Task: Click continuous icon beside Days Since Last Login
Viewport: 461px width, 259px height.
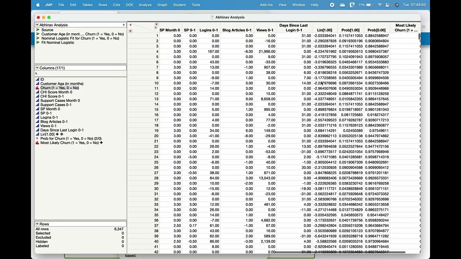Action: pos(37,130)
